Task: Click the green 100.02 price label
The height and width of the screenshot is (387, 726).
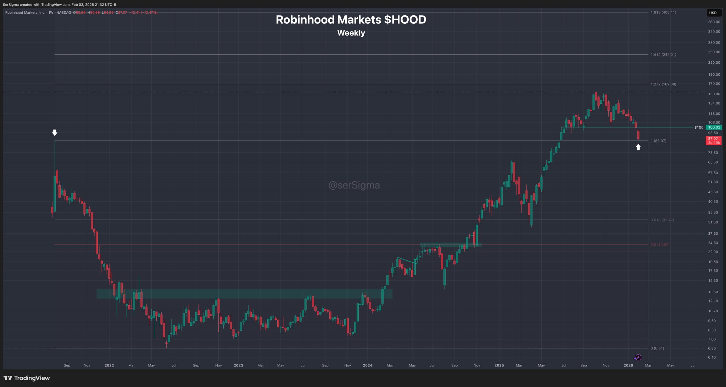Action: click(714, 127)
